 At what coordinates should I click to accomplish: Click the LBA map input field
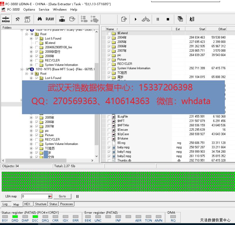tap(34, 196)
